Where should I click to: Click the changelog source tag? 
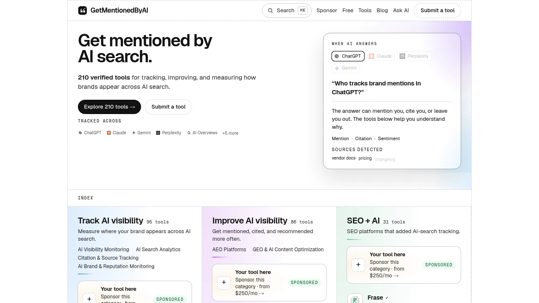click(385, 159)
